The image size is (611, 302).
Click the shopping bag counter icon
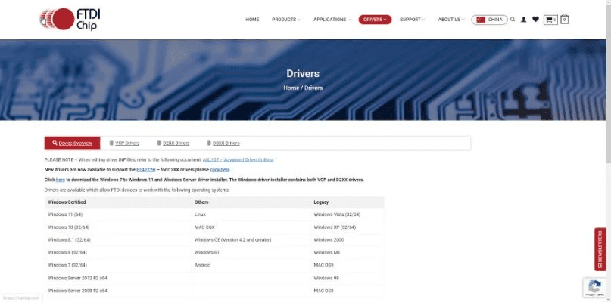point(564,20)
